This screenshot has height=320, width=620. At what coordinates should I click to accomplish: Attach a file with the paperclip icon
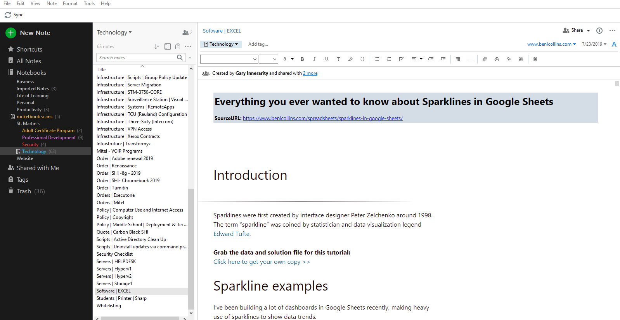(x=485, y=59)
